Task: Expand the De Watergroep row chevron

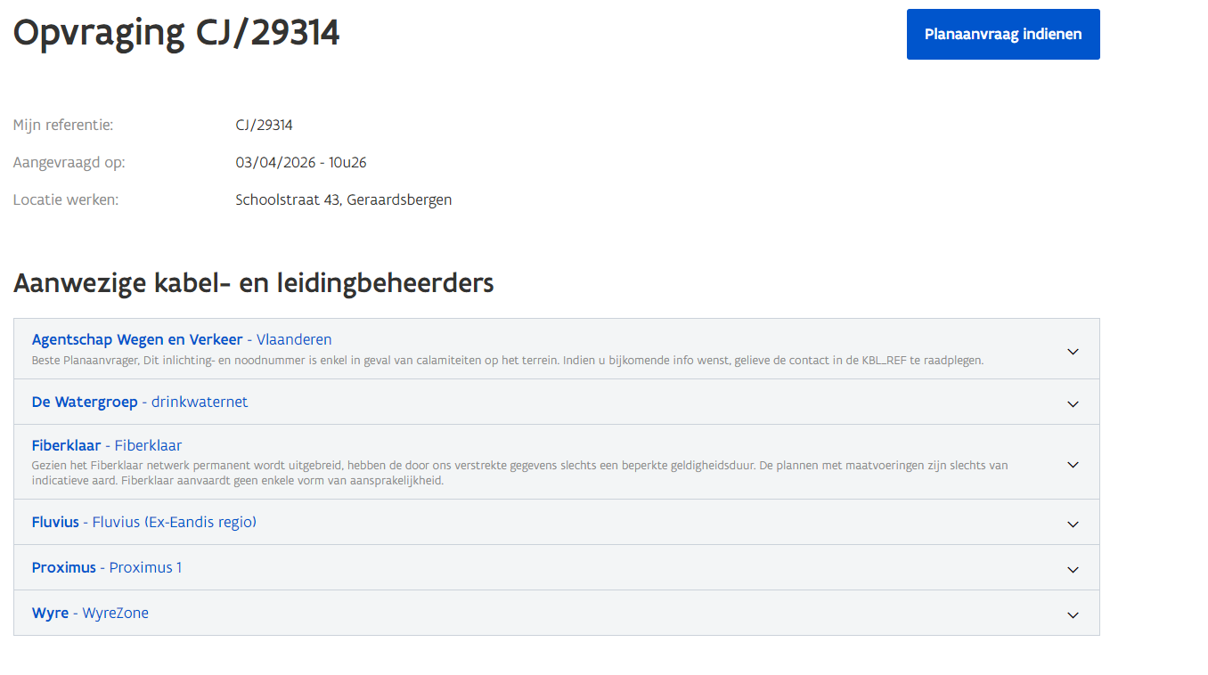Action: [1073, 404]
